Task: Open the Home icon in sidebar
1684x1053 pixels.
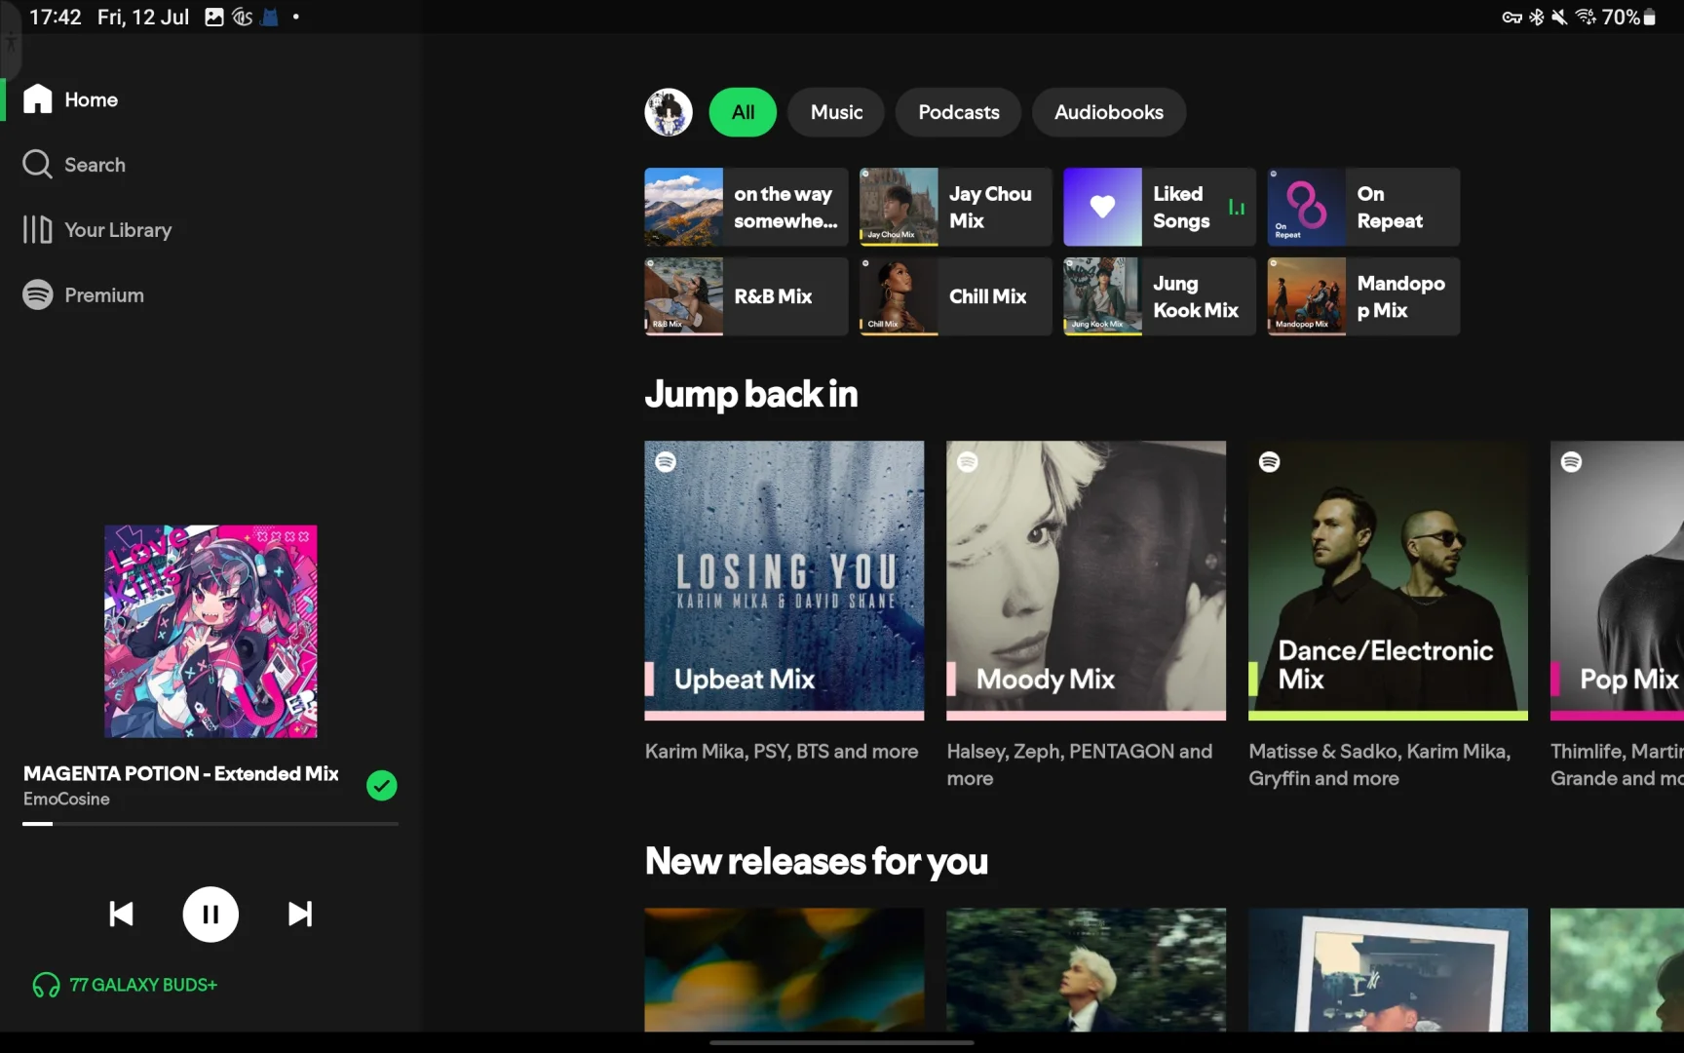Action: (x=37, y=99)
